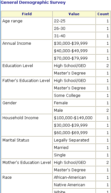Select the Legally Separated value cell
Image resolution: width=111 pixels, height=193 pixels.
74,140
